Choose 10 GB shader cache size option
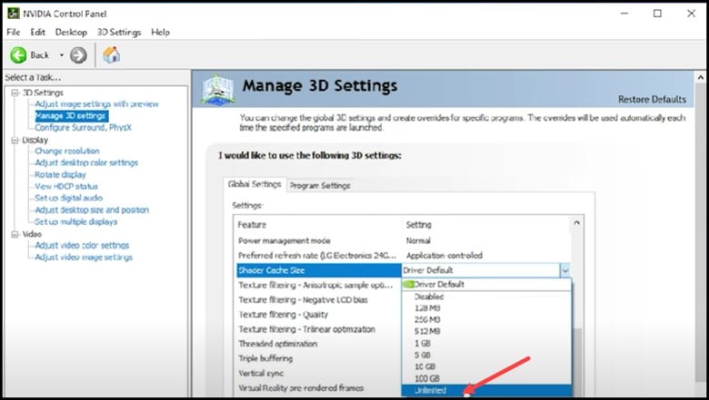 [426, 366]
